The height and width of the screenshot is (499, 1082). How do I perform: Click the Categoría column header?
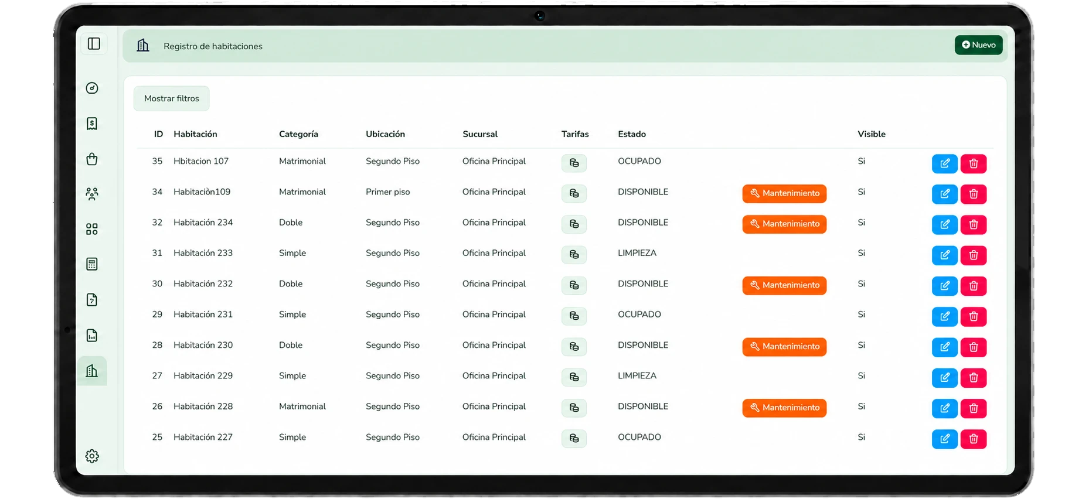pos(298,134)
